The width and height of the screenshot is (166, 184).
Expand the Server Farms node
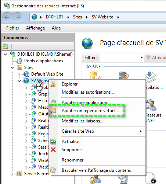click(12, 174)
